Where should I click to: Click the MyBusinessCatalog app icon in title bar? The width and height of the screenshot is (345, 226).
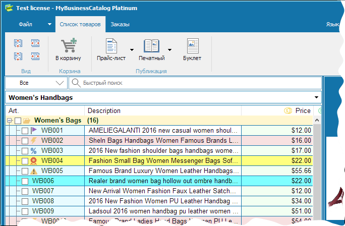(9, 8)
